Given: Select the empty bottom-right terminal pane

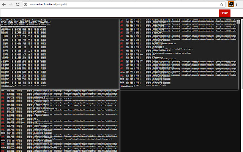Looking at the screenshot, I should point(180,121).
